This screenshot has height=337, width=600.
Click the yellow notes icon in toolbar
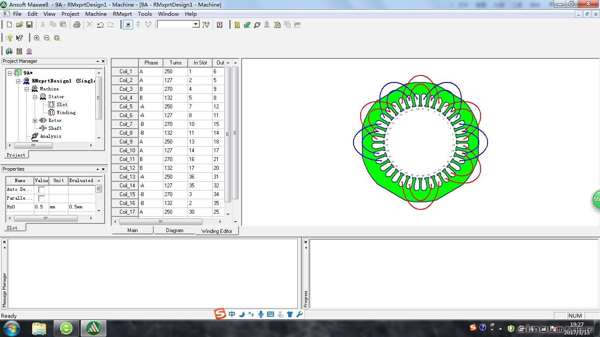(237, 25)
